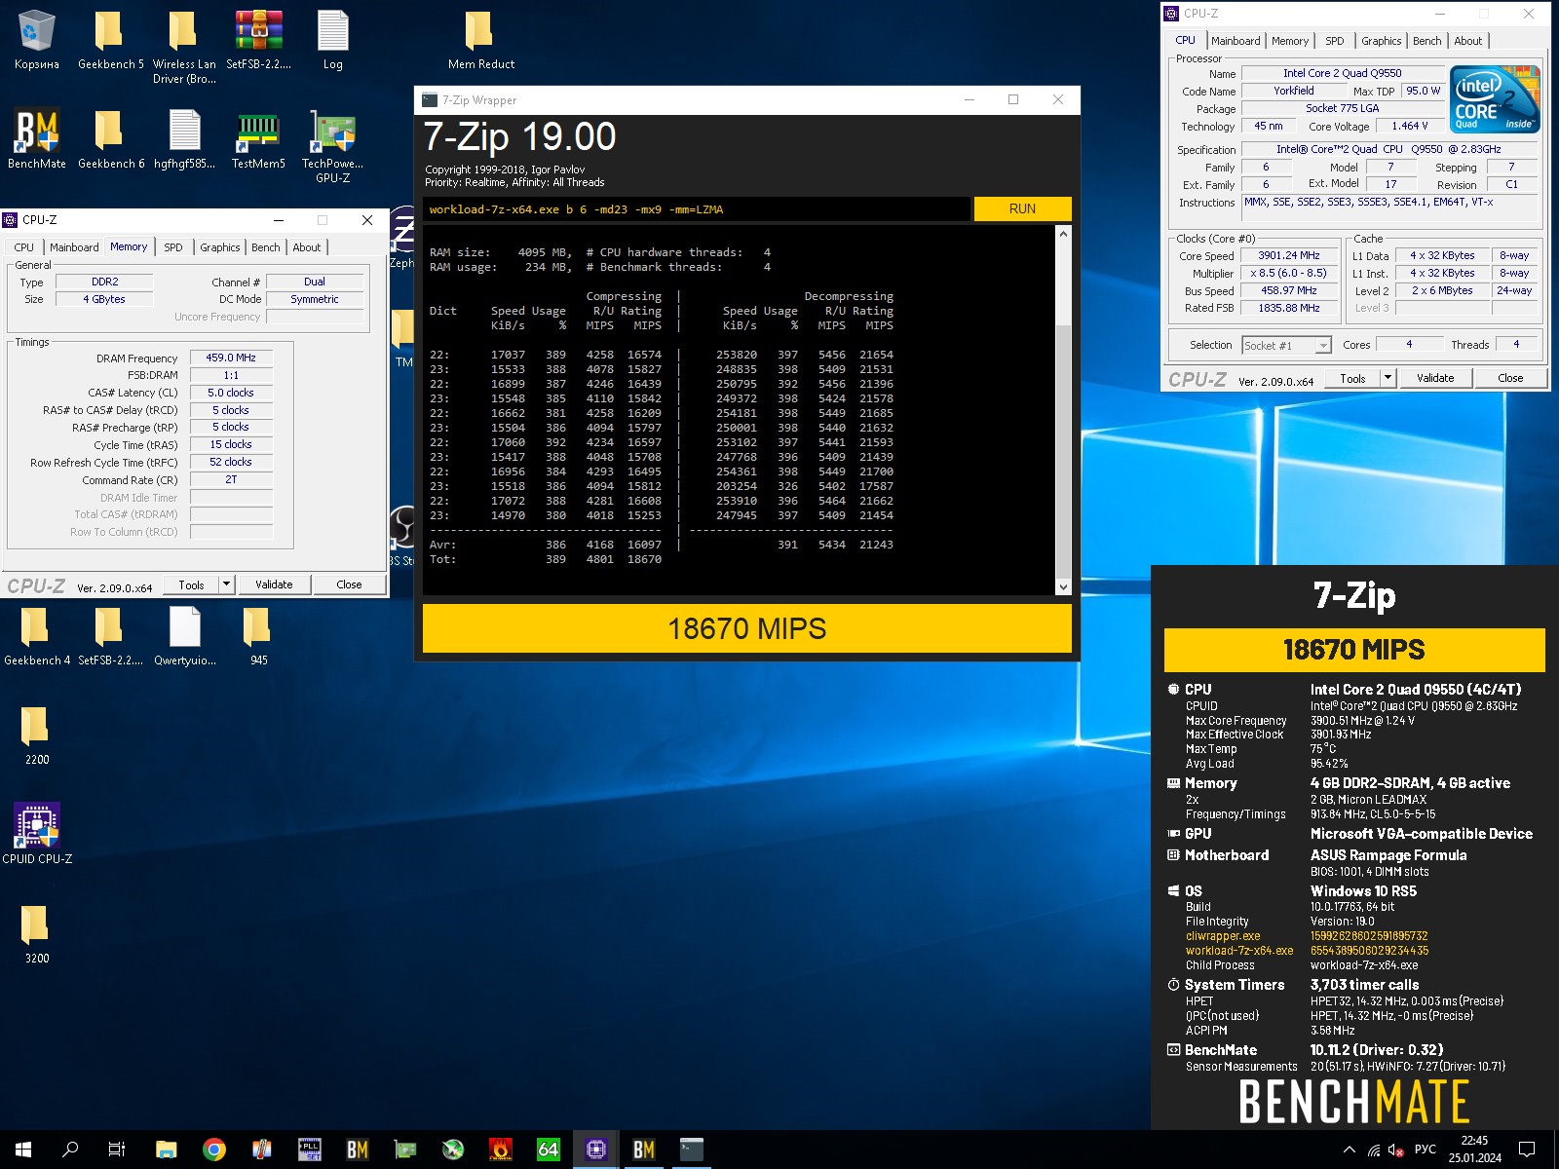Open the SPD tab in left CPU-Z window
Screen dimensions: 1559x1169
click(172, 247)
